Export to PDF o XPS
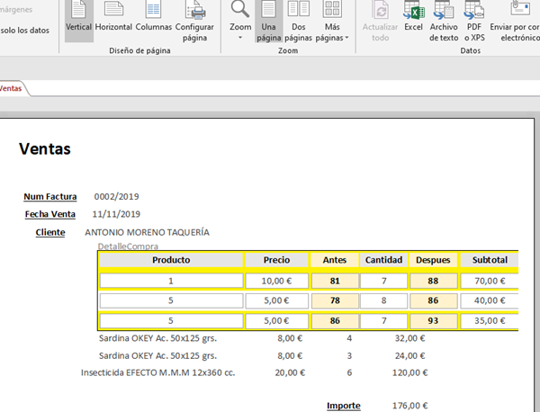The height and width of the screenshot is (412, 540). pos(474,22)
